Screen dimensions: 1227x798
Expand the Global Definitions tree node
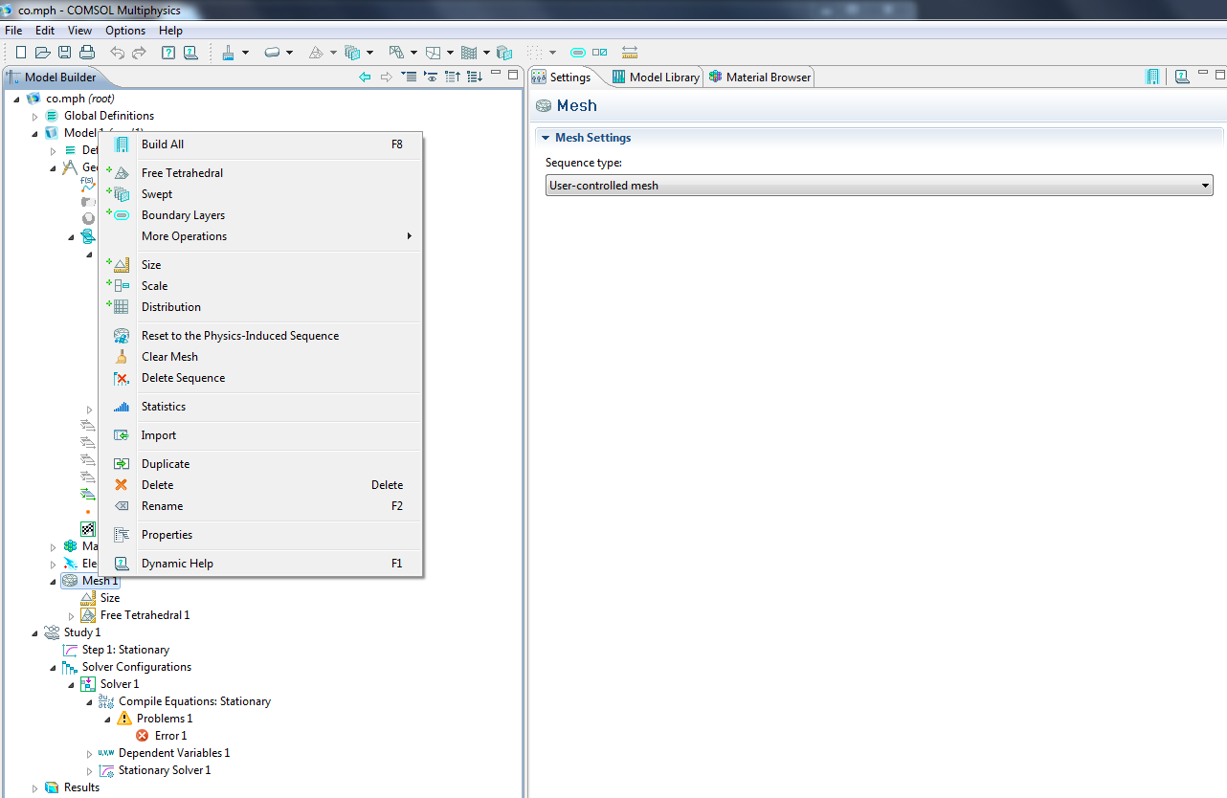coord(35,117)
